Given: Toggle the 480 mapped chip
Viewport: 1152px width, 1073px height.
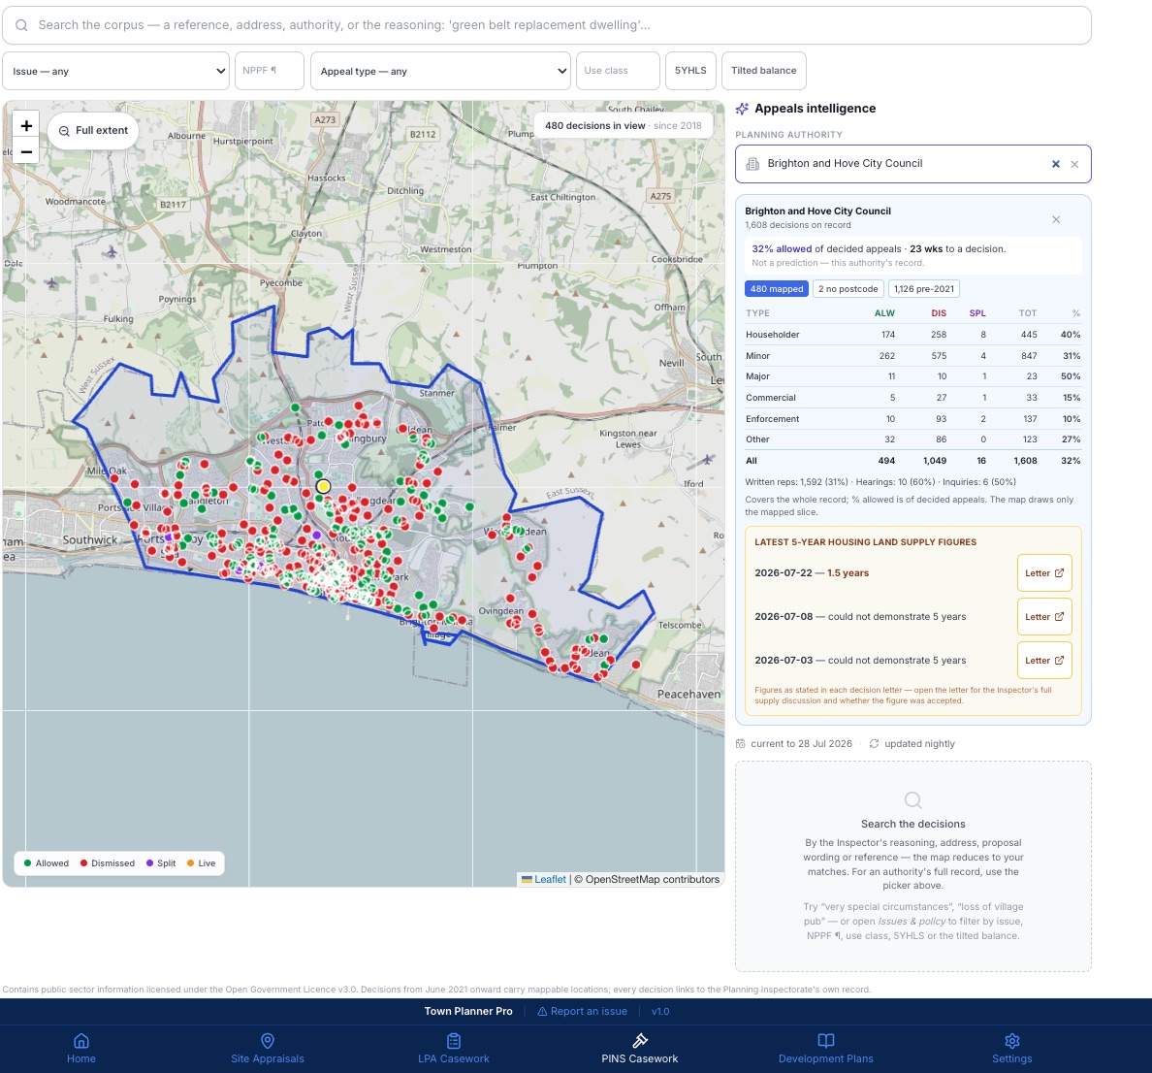Looking at the screenshot, I should [777, 289].
